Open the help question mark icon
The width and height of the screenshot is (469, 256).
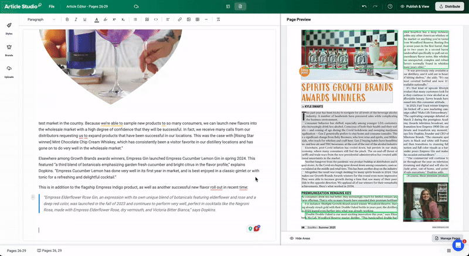coord(390,6)
